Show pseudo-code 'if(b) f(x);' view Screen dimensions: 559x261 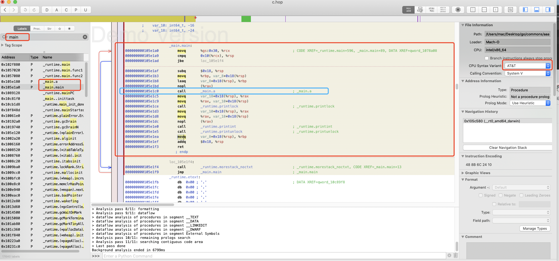coord(431,10)
